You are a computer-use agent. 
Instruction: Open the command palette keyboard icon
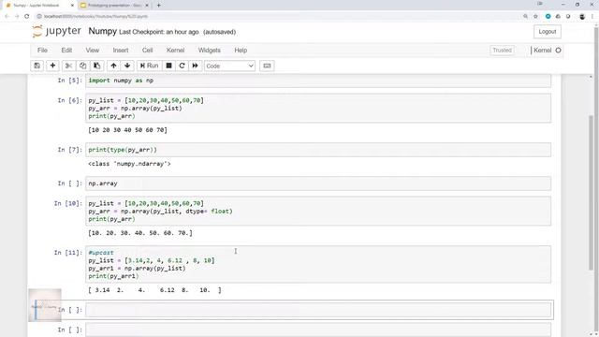[x=267, y=66]
